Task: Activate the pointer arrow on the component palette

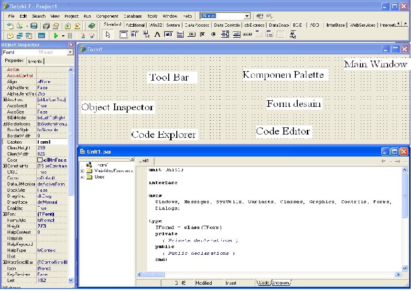Action: tap(108, 34)
